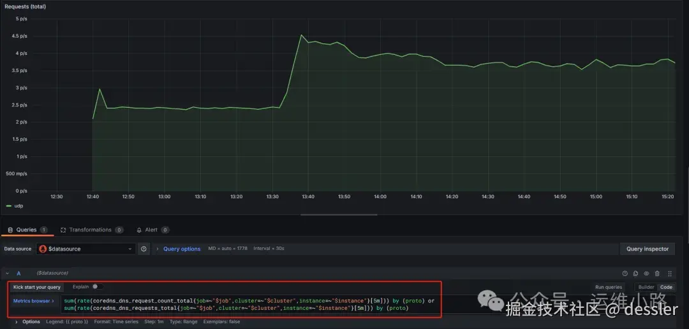This screenshot has height=329, width=689.
Task: Click the Transformations tab icon
Action: (x=63, y=230)
